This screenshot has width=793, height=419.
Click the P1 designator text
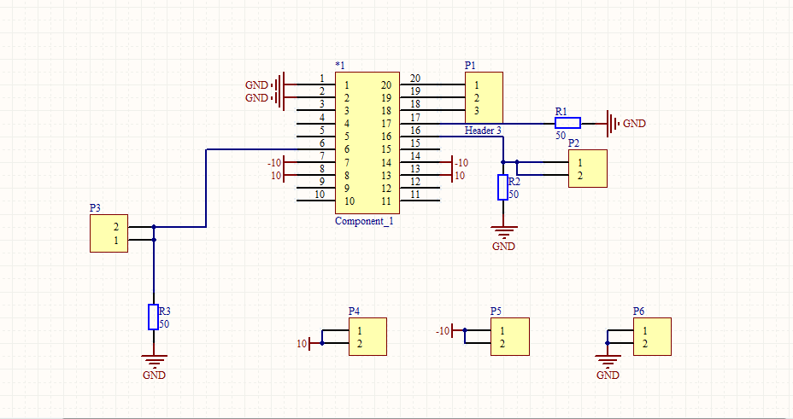470,65
